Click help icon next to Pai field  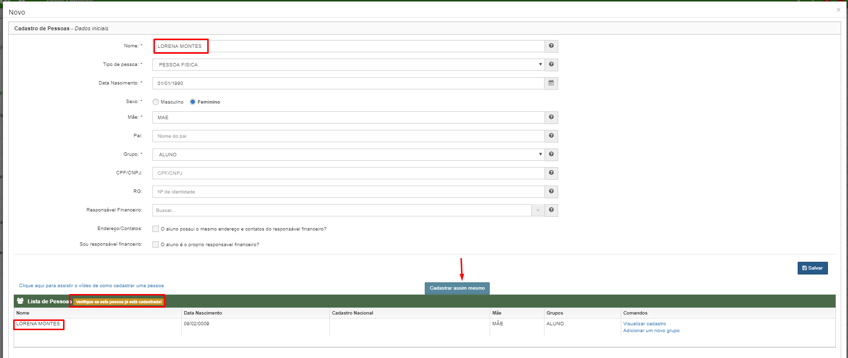[551, 136]
